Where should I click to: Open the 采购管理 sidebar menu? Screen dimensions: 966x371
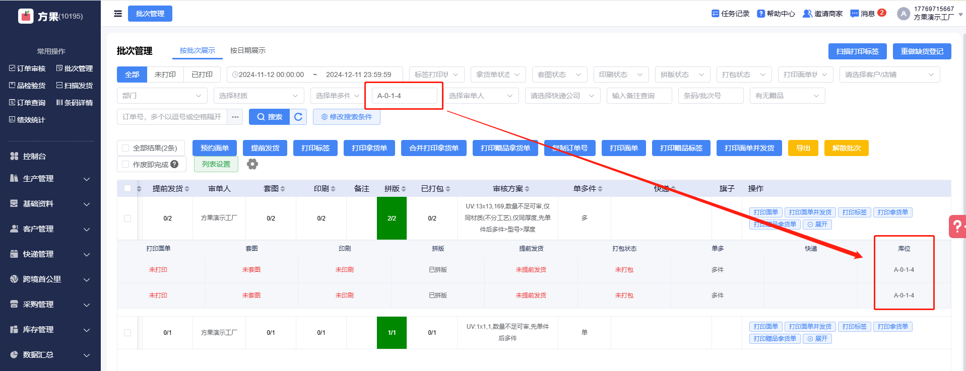point(50,305)
